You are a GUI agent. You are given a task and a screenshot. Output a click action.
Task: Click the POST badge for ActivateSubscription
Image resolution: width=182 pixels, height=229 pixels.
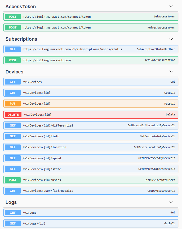[13, 60]
